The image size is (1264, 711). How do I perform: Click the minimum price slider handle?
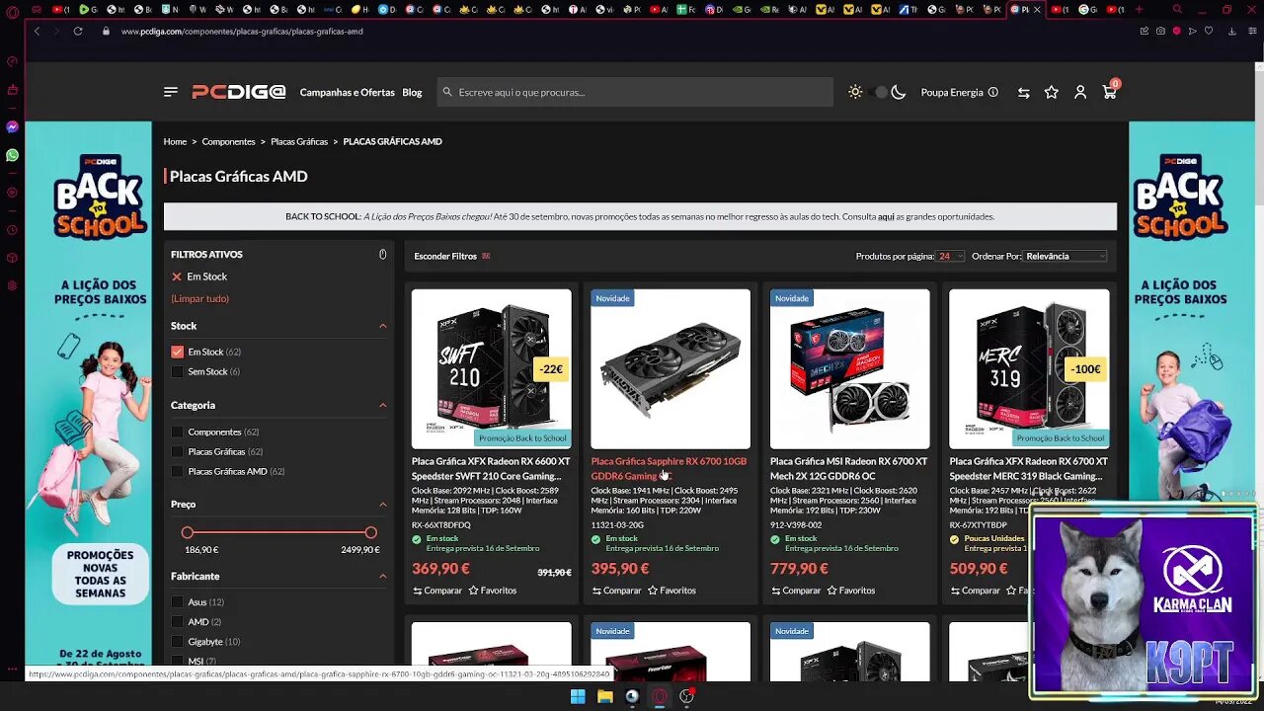188,532
